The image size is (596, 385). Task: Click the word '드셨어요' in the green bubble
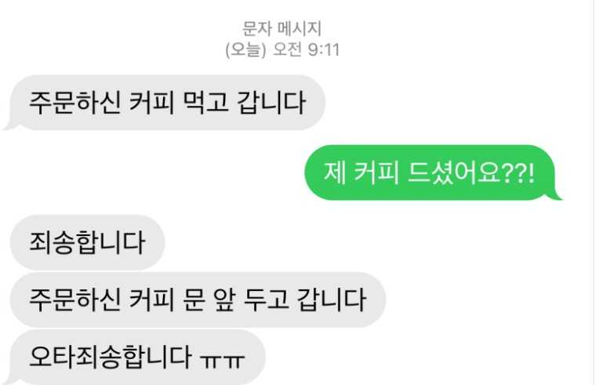click(x=454, y=173)
